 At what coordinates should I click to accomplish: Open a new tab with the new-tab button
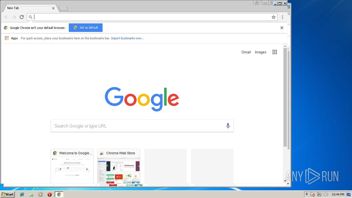64,9
